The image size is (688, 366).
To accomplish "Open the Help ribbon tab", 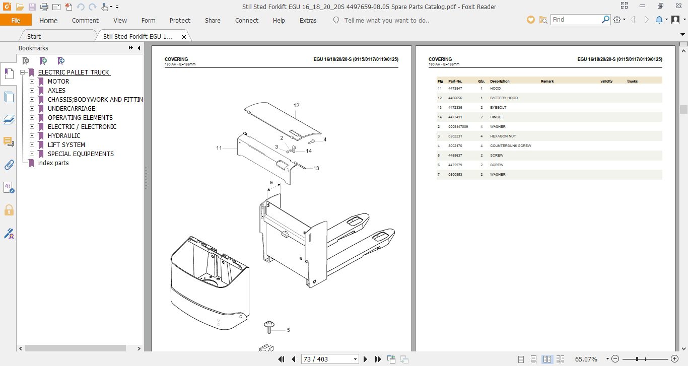I will [279, 21].
